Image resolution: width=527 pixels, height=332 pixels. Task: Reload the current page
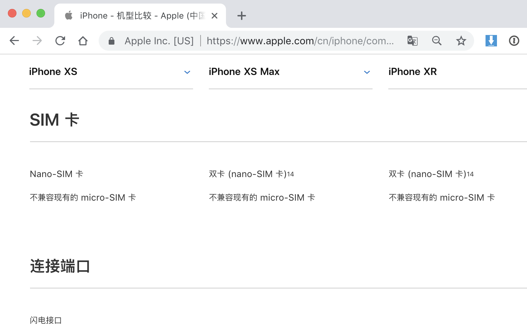tap(60, 41)
